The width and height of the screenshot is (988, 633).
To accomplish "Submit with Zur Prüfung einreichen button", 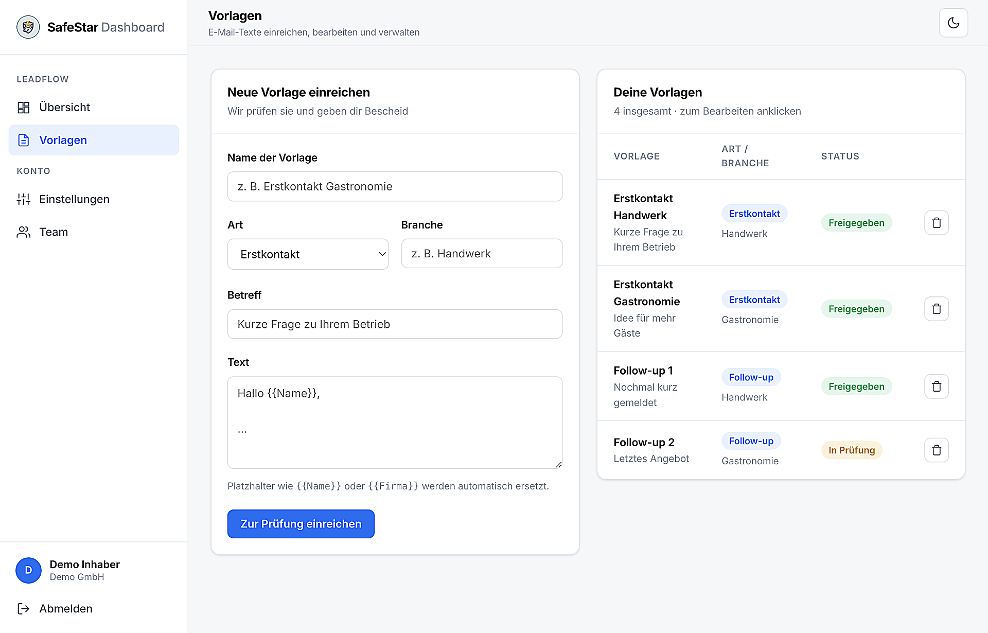I will [301, 524].
